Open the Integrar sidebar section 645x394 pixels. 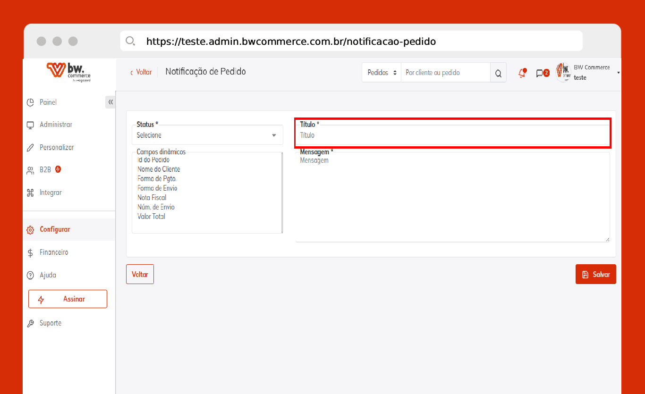coord(51,193)
